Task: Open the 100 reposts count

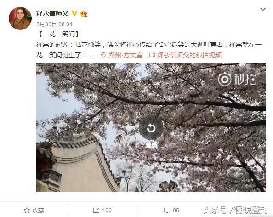Action: tap(107, 211)
